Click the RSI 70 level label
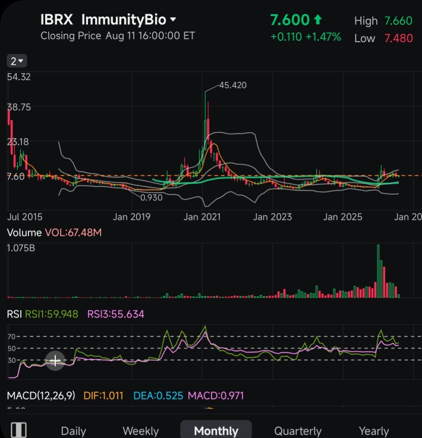 pos(11,337)
